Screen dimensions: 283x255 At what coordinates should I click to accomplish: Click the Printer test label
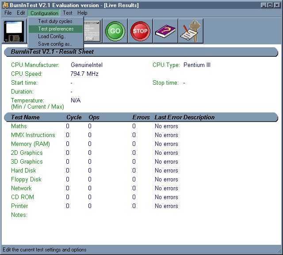[19, 206]
